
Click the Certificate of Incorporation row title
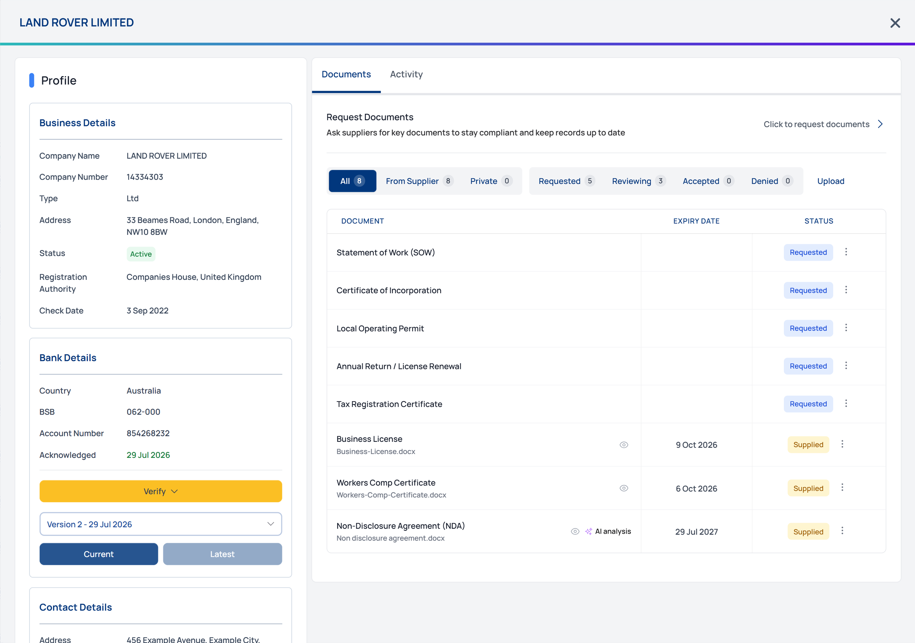[x=389, y=290]
